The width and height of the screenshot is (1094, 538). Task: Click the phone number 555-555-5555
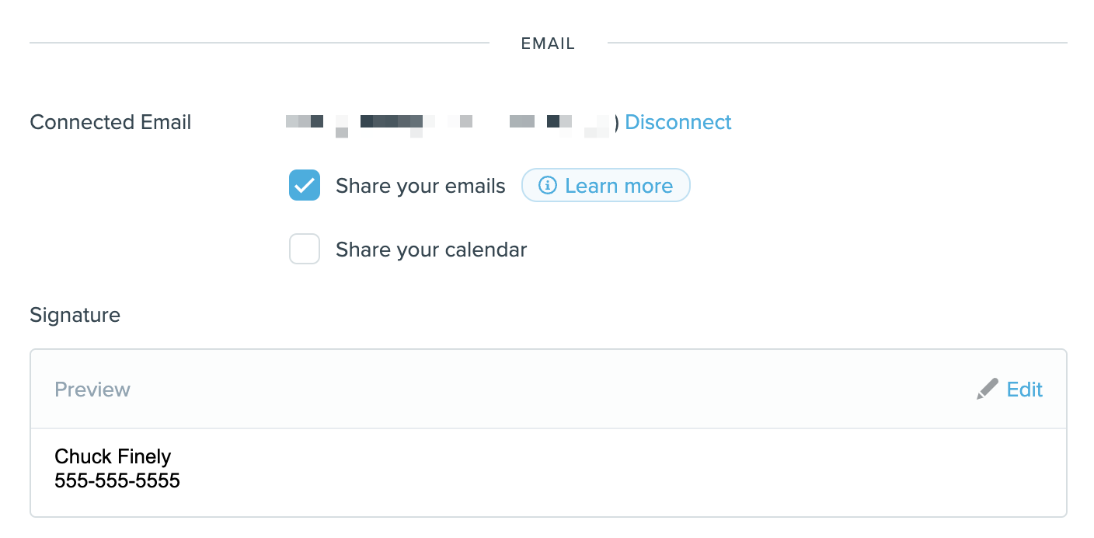[x=117, y=481]
